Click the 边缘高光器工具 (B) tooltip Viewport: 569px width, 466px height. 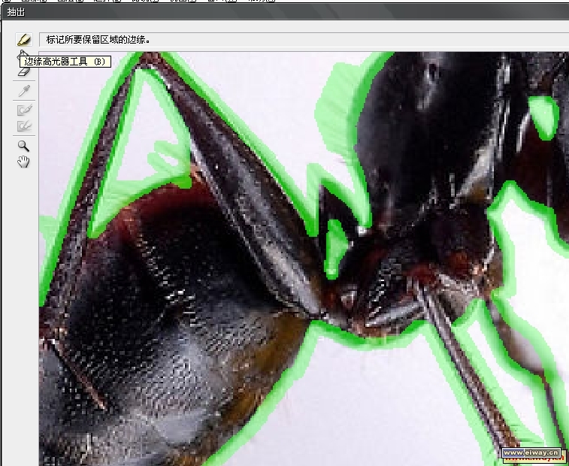point(65,62)
